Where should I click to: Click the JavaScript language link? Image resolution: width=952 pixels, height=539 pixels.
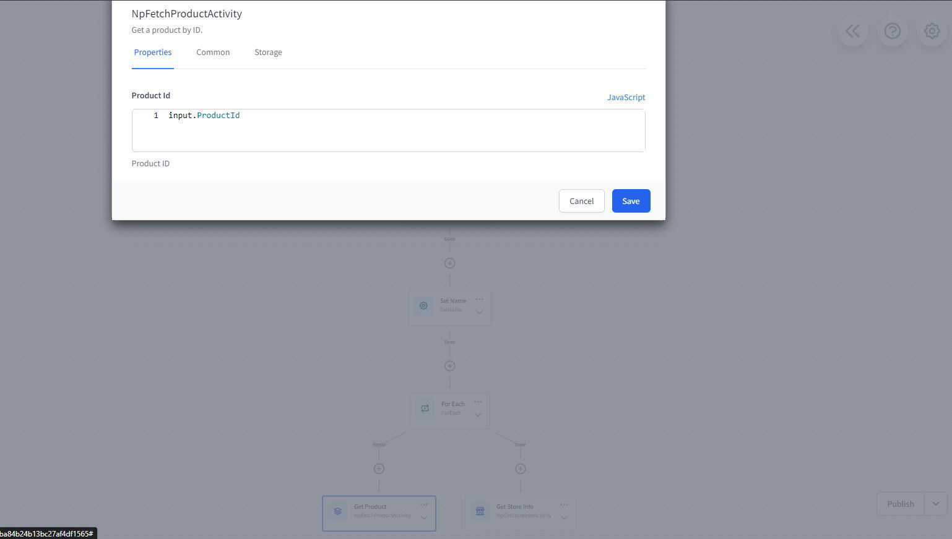point(626,97)
